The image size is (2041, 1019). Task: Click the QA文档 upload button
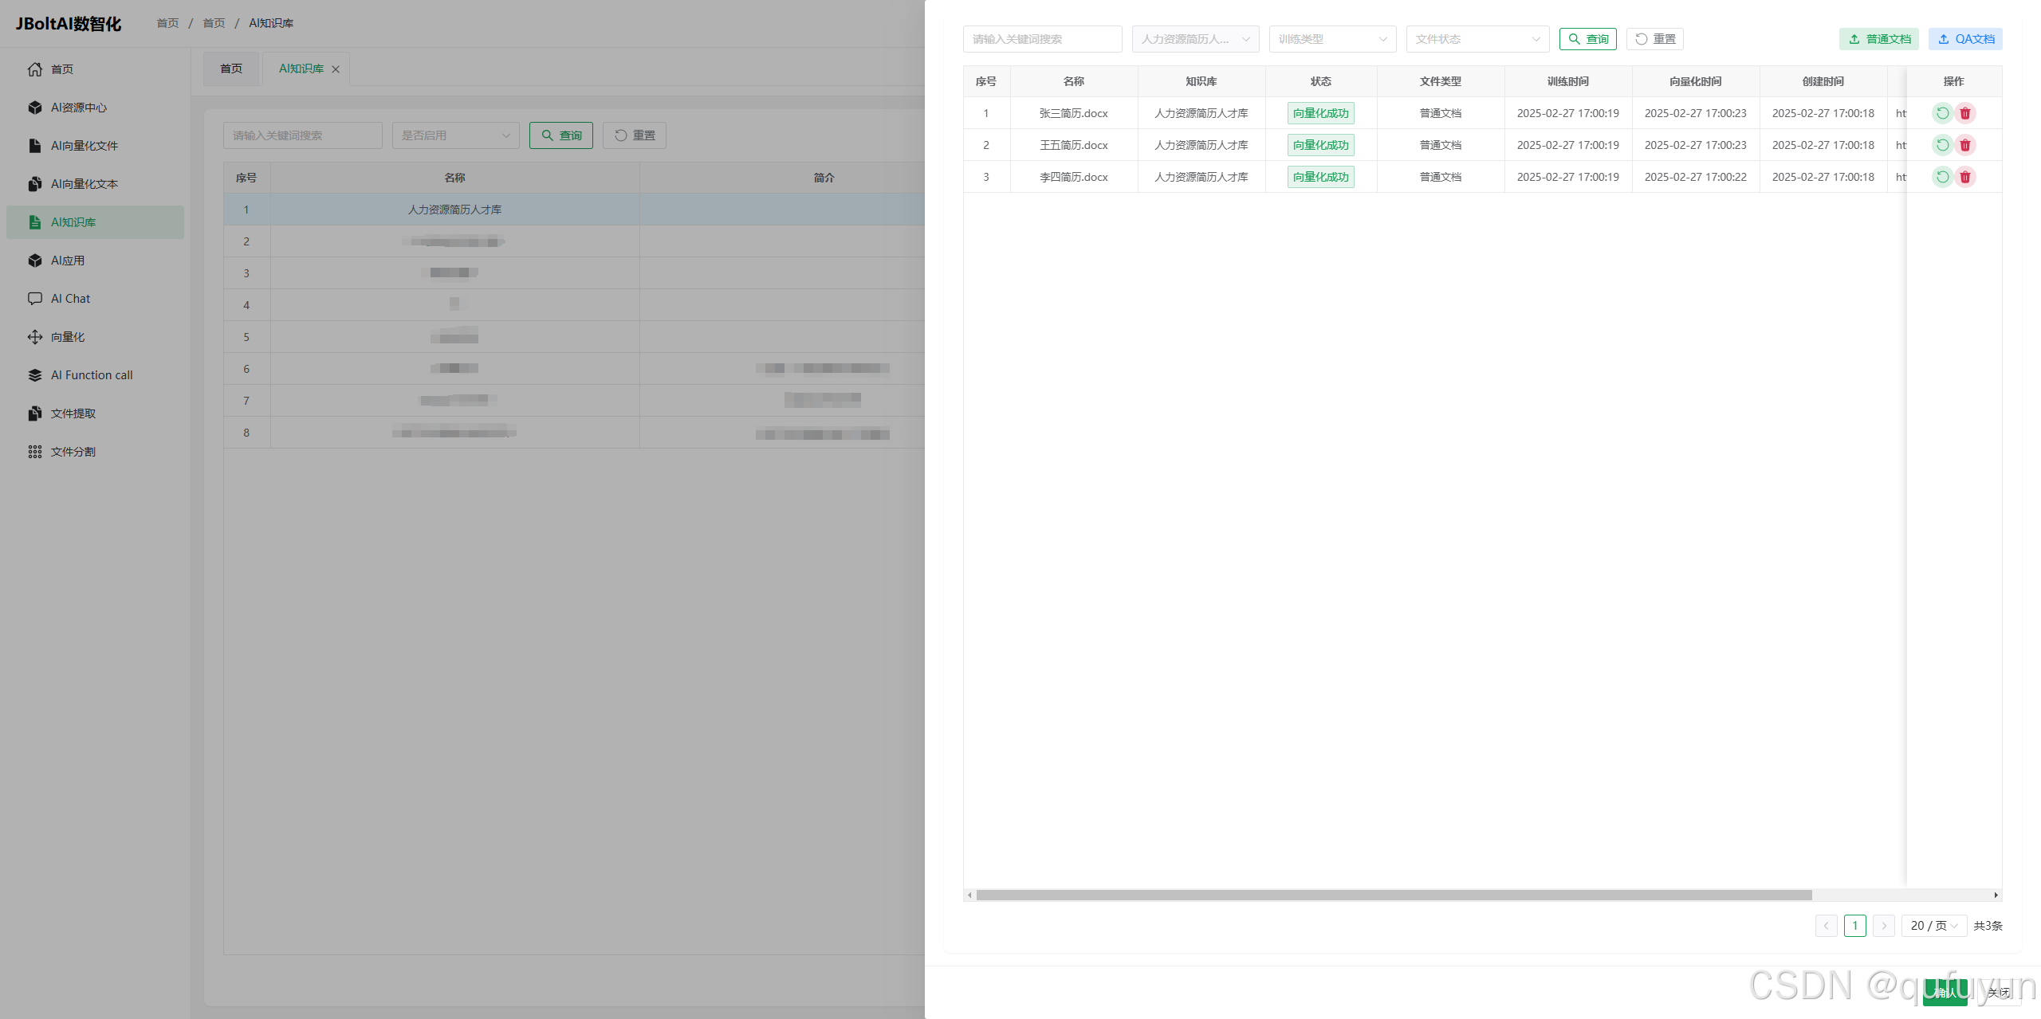[1965, 39]
